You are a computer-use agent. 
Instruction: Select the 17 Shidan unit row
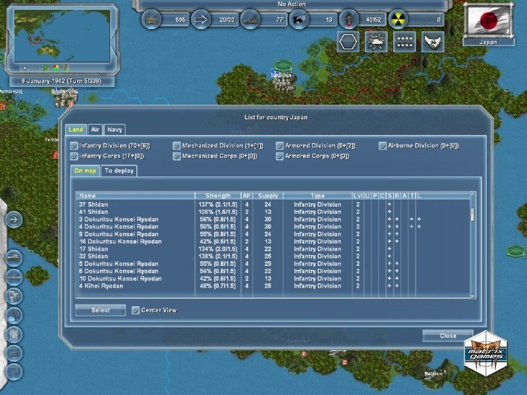93,249
